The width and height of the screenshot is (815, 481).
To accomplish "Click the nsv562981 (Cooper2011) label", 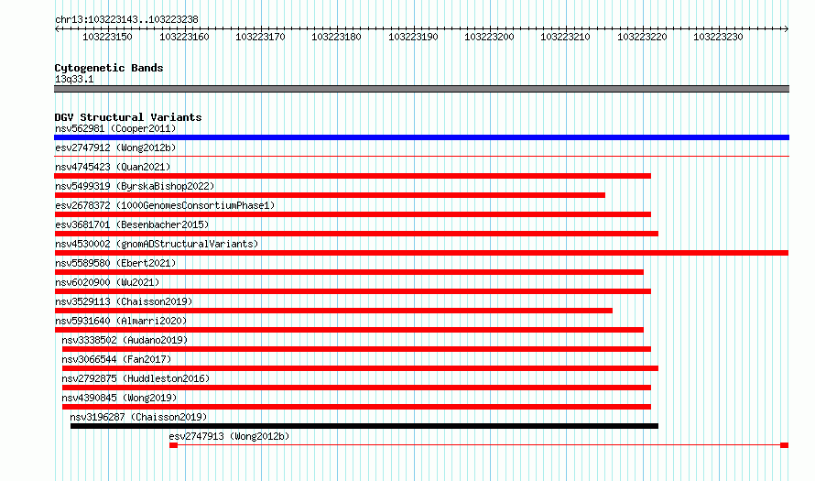I will [115, 128].
